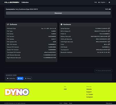Click the Connected to Sony DualSense Edge text
116x105 pixels.
(22, 9)
